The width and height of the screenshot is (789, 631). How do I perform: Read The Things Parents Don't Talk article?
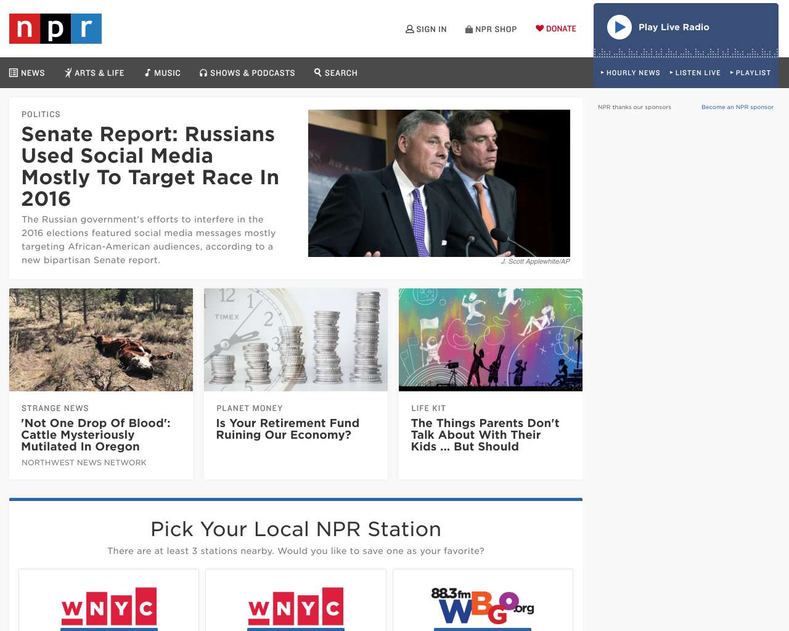click(x=485, y=435)
